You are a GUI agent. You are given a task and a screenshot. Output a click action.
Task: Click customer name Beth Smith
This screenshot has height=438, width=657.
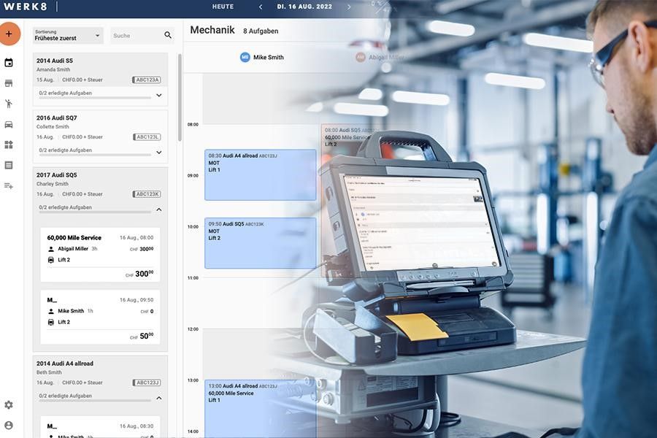tap(49, 372)
